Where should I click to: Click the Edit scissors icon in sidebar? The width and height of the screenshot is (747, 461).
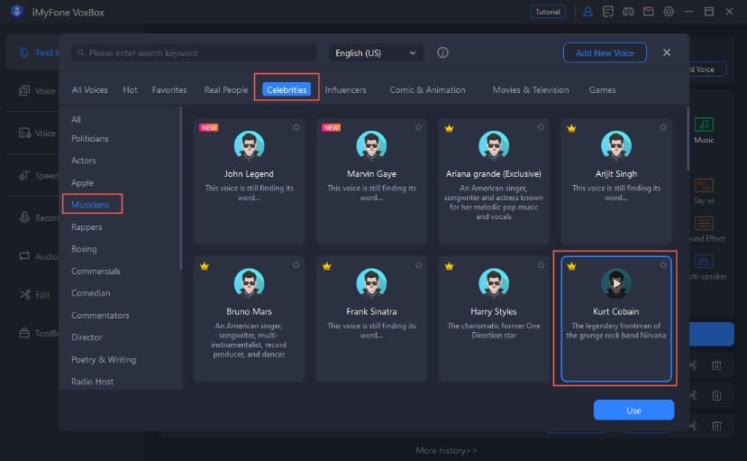click(24, 294)
